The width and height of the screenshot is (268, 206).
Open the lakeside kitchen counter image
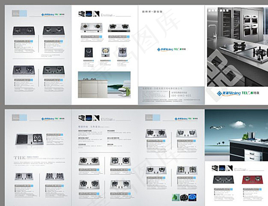pos(104,85)
